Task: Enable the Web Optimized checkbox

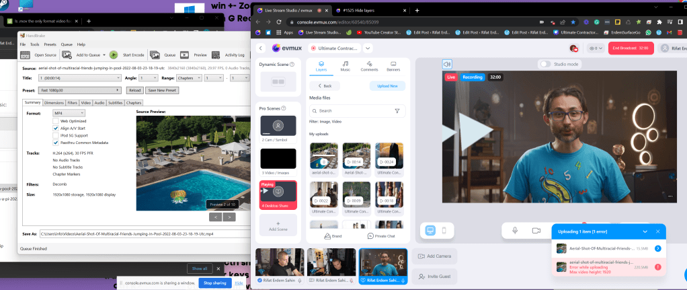Action: 56,121
